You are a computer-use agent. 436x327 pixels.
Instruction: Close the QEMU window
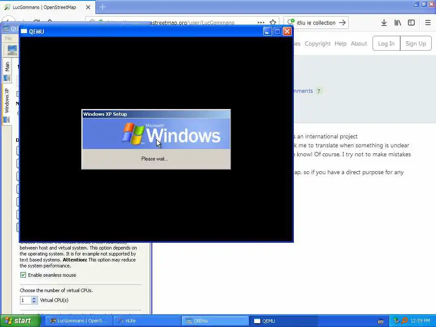pos(287,32)
